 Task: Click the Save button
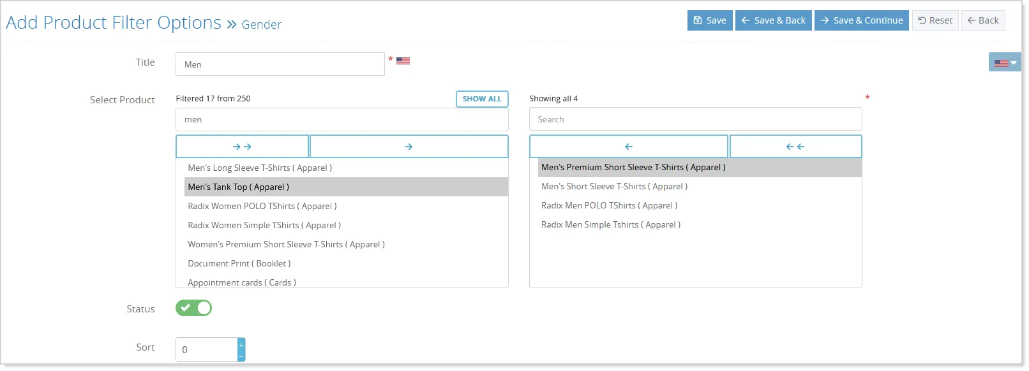click(x=710, y=20)
